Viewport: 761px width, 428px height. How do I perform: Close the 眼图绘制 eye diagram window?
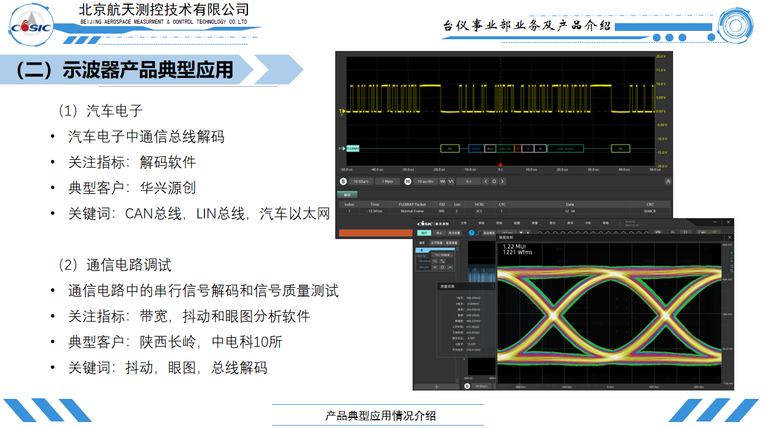pos(729,237)
